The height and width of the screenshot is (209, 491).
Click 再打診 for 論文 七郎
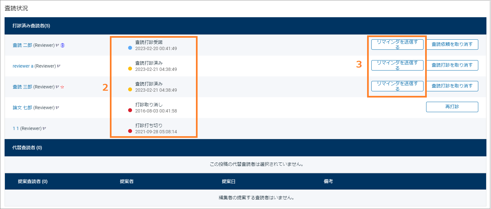452,107
